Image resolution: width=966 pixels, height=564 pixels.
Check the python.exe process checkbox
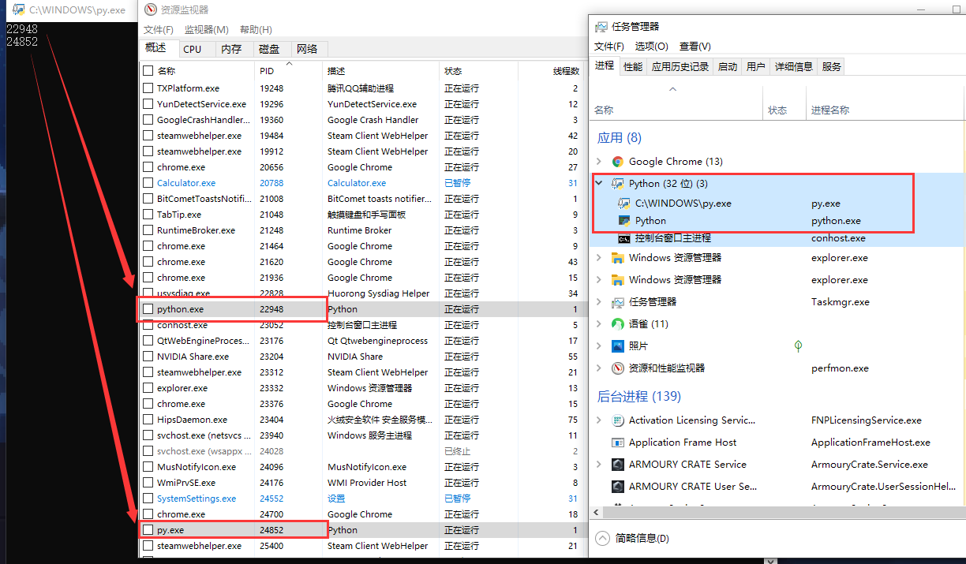(x=148, y=309)
